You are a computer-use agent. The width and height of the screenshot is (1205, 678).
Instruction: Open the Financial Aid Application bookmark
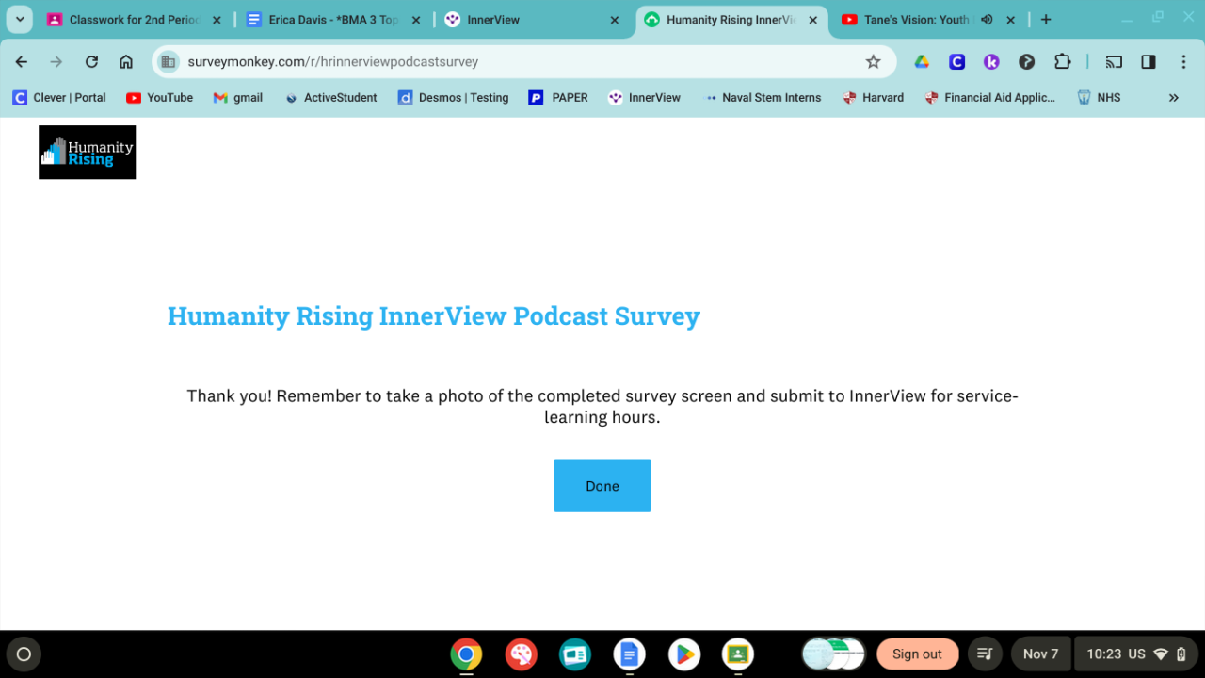(990, 98)
